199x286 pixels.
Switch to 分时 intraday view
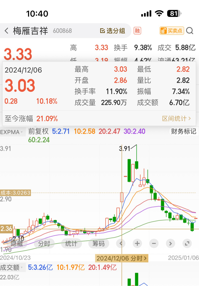pyautogui.click(x=44, y=243)
